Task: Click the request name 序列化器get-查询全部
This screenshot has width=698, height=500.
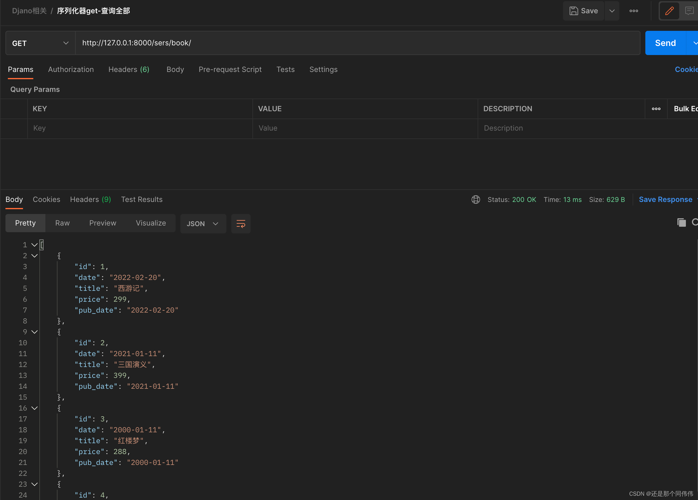Action: tap(93, 11)
